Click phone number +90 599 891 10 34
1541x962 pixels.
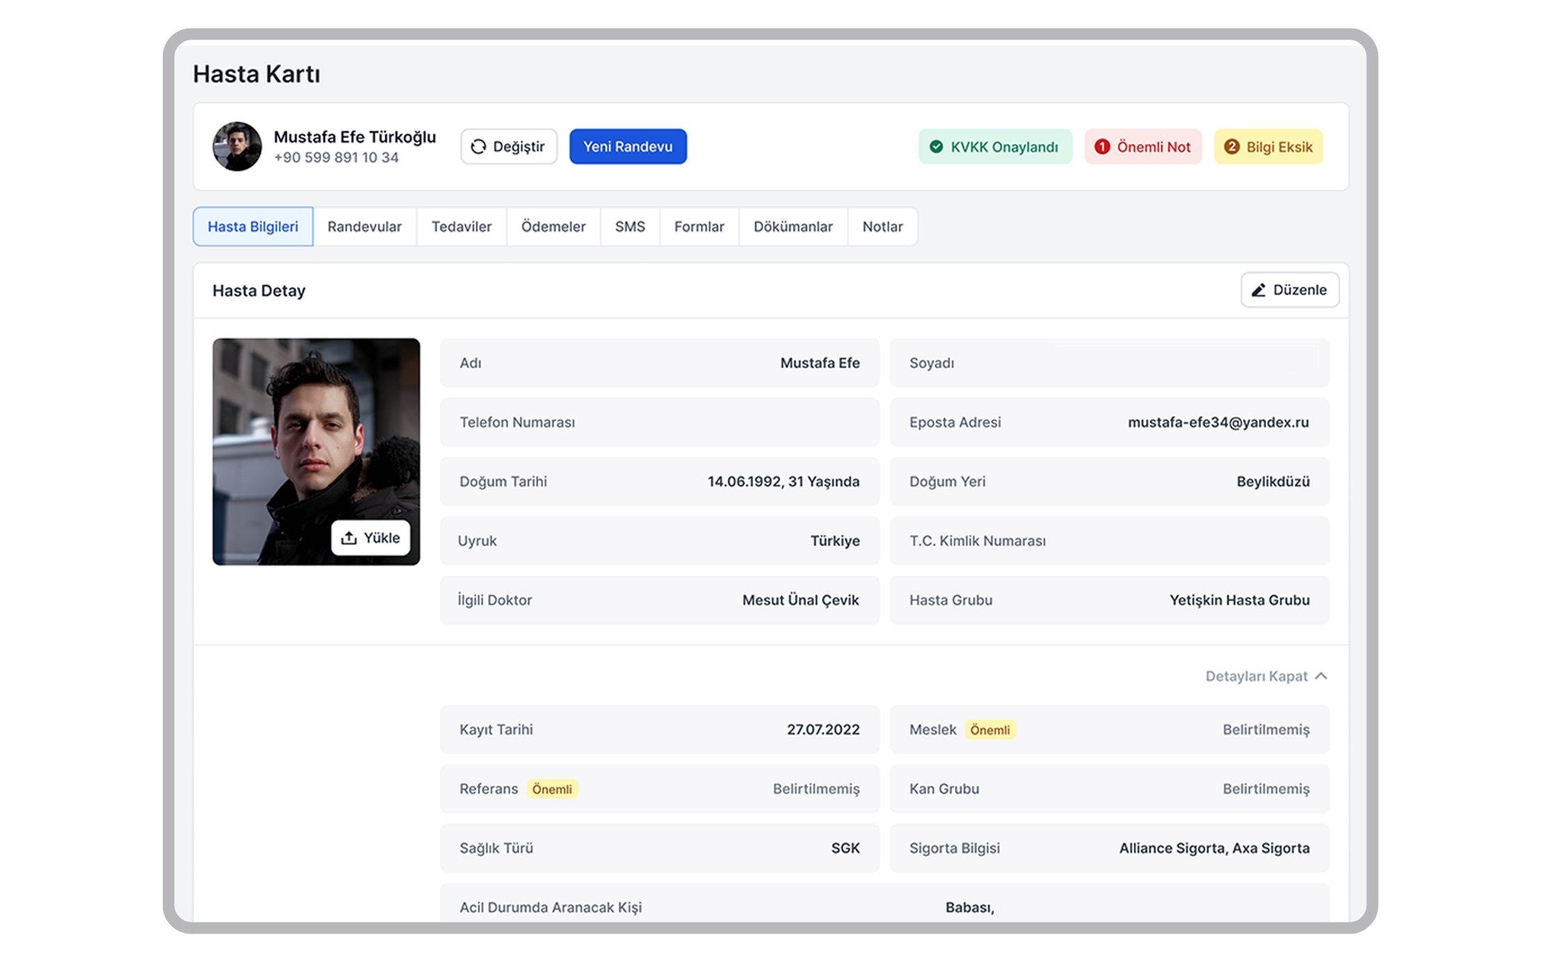coord(336,157)
